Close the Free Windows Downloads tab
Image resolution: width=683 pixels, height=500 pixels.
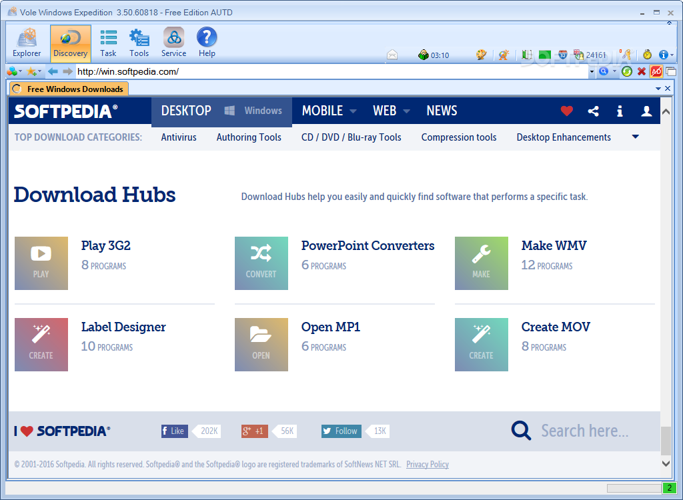(x=668, y=89)
